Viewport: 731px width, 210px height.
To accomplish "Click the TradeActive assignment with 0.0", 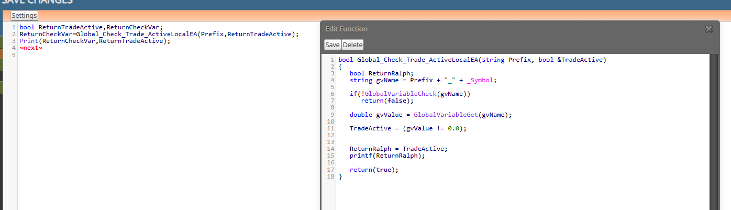I will pos(408,128).
